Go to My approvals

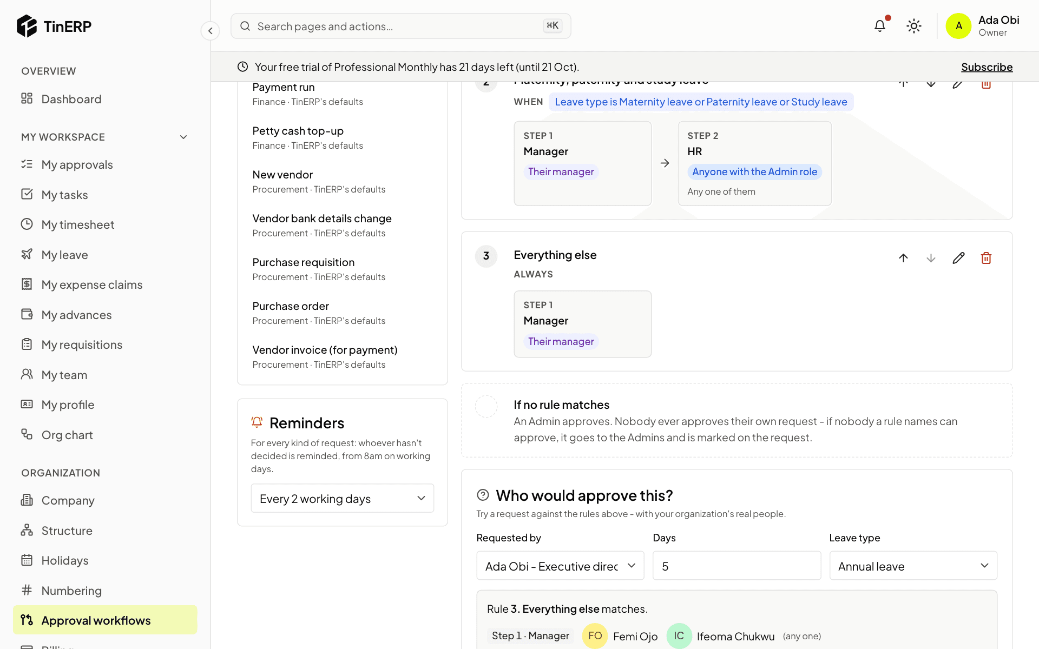point(105,164)
